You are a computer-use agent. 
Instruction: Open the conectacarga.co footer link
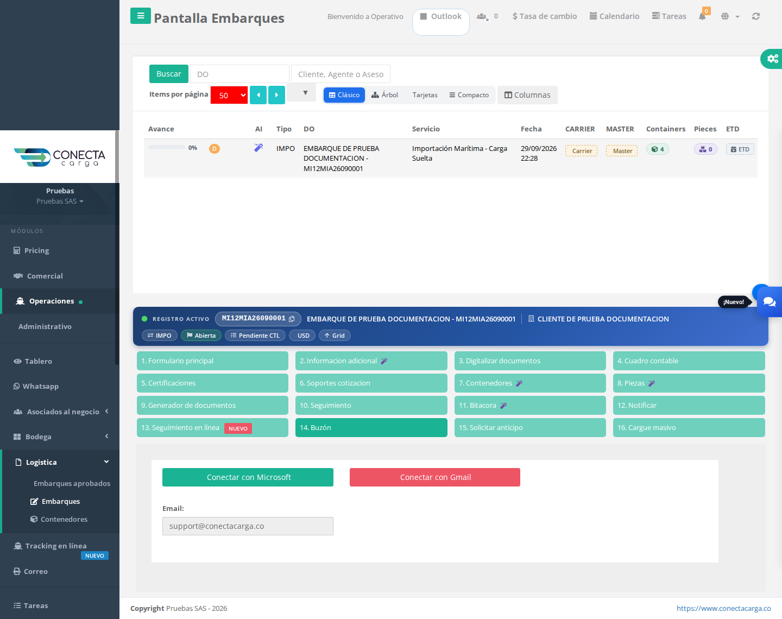point(723,608)
